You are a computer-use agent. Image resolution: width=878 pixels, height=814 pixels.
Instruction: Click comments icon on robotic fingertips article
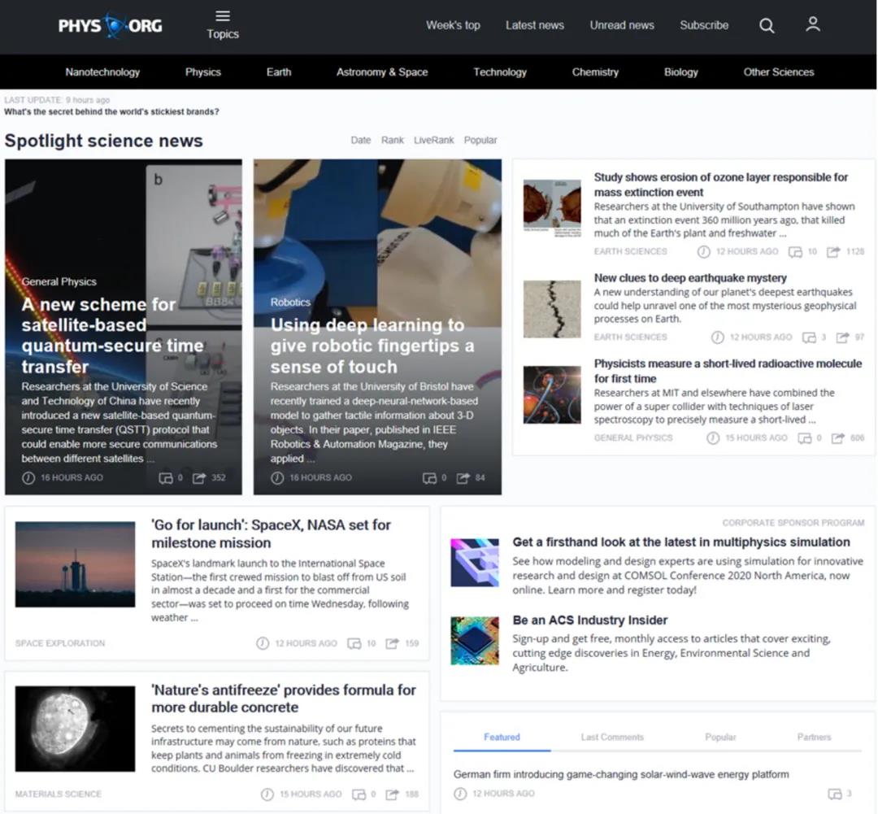pos(429,478)
